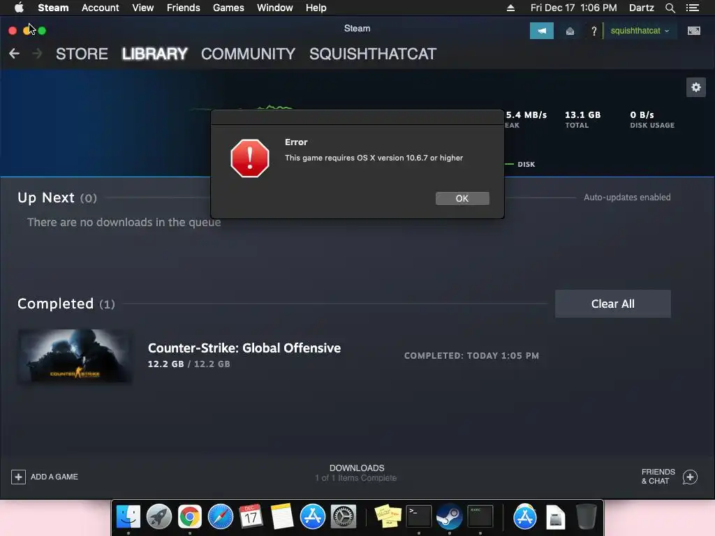Viewport: 715px width, 536px height.
Task: Click the Dartz user name in menu bar
Action: pos(641,8)
